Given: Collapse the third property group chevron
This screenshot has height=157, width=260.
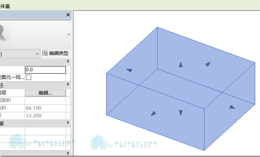Looking at the screenshot, I should coord(68,122).
